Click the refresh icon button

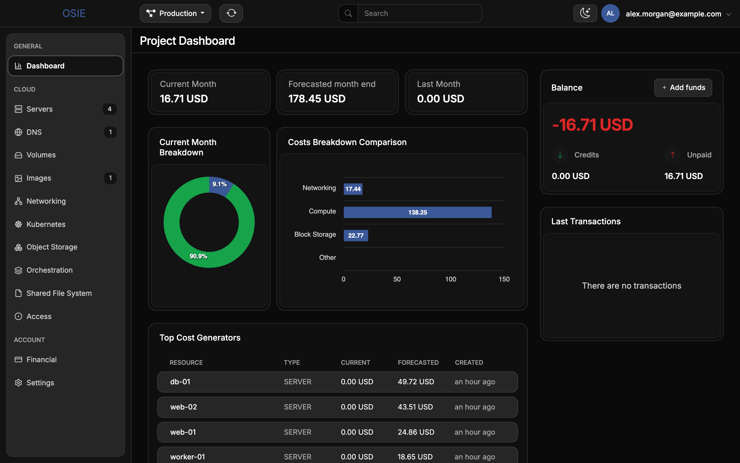tap(231, 13)
